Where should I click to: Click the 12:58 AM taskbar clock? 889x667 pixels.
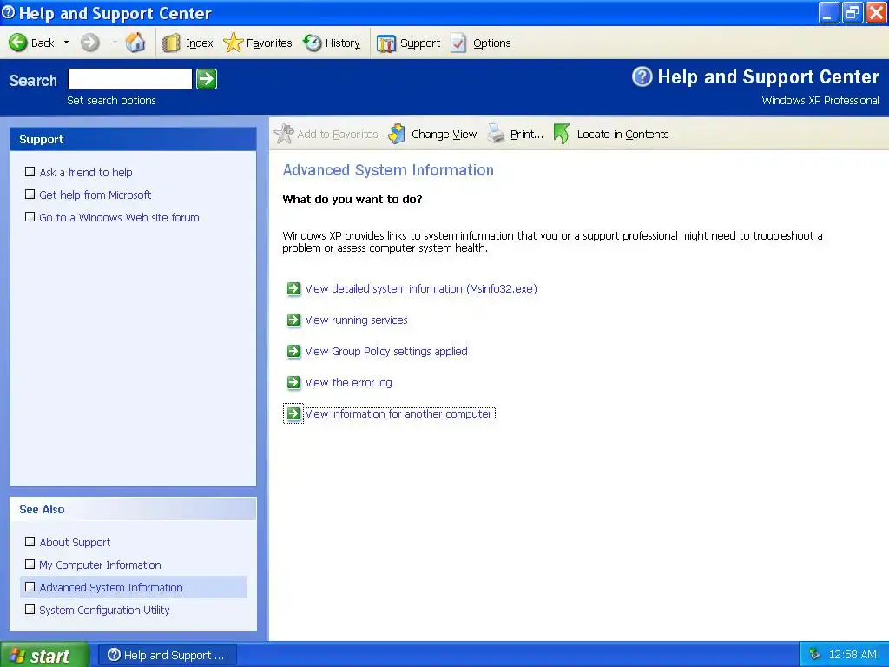pos(853,655)
